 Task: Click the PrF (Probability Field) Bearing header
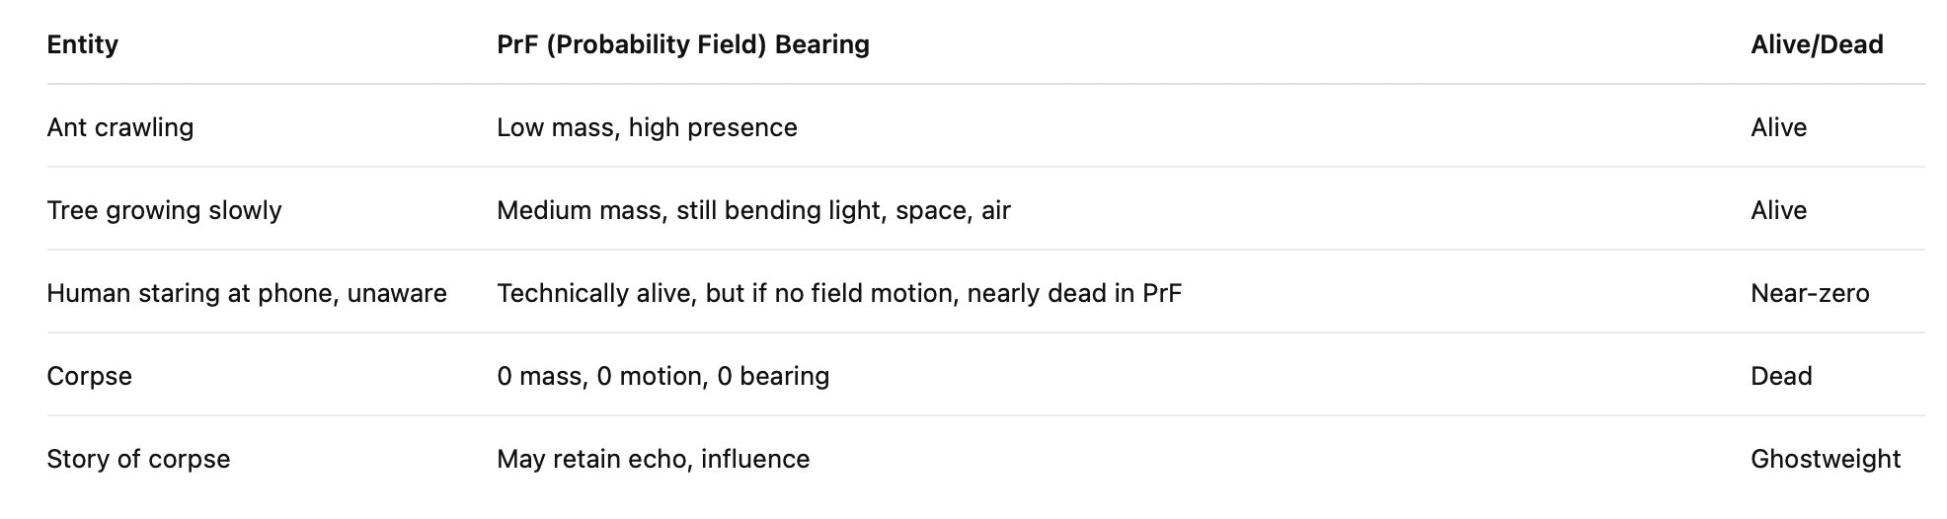point(682,44)
